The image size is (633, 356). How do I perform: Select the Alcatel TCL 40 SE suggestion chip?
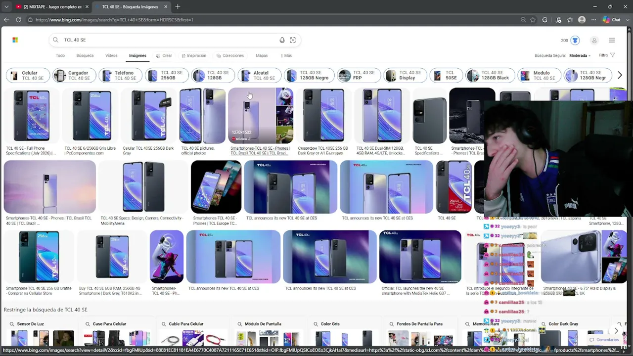tap(259, 75)
